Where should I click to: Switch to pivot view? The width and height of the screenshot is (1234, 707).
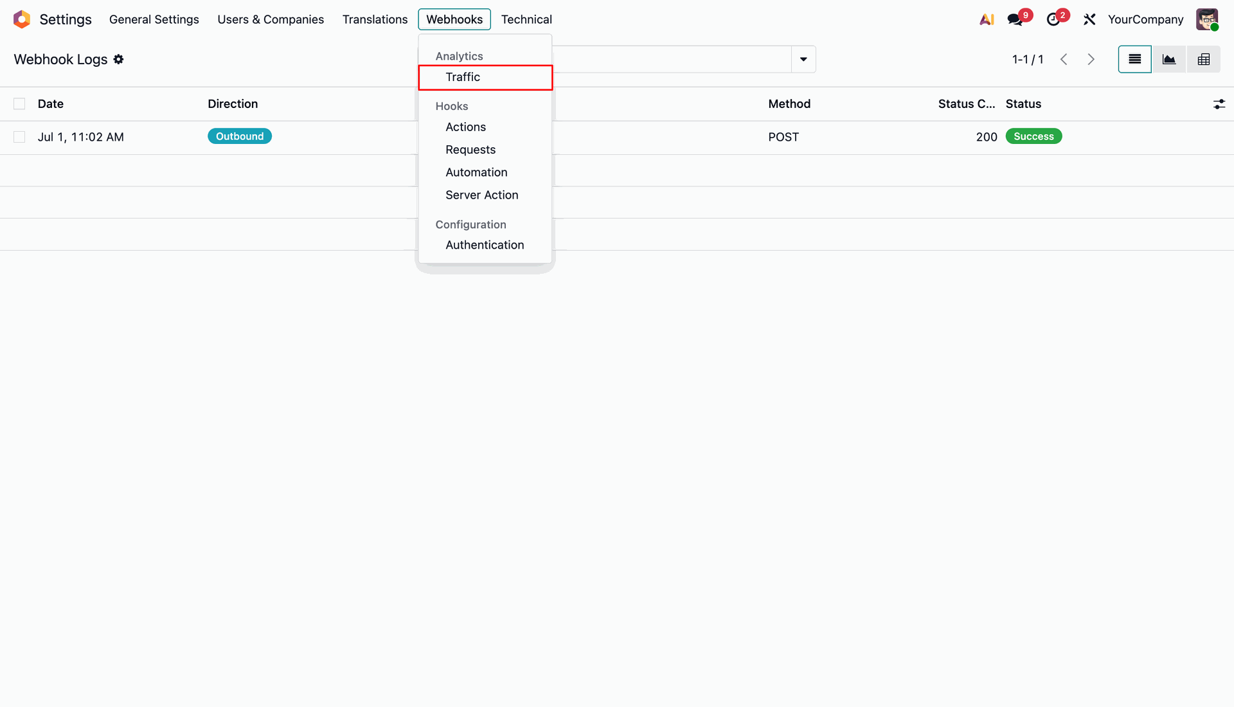pos(1204,59)
